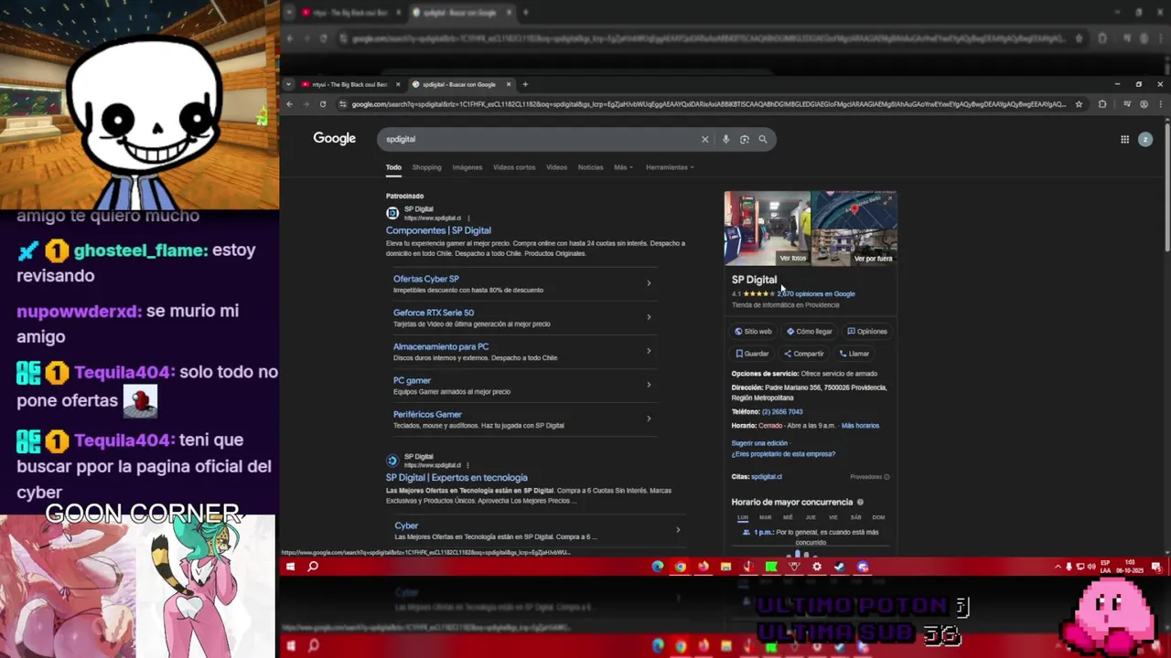Bookmark this page with the star icon
1171x658 pixels.
click(x=1079, y=104)
